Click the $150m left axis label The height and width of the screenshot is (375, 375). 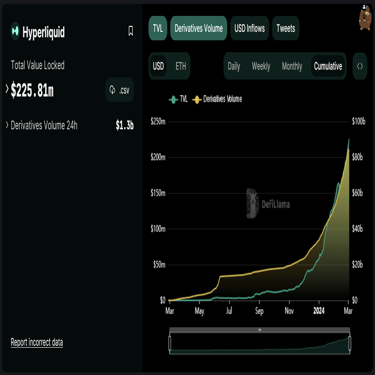click(158, 193)
